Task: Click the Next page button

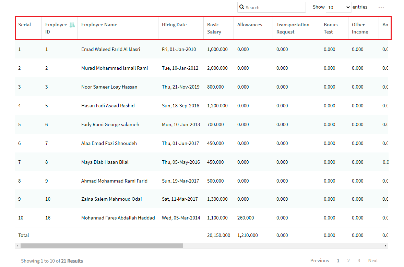Action: 373,261
